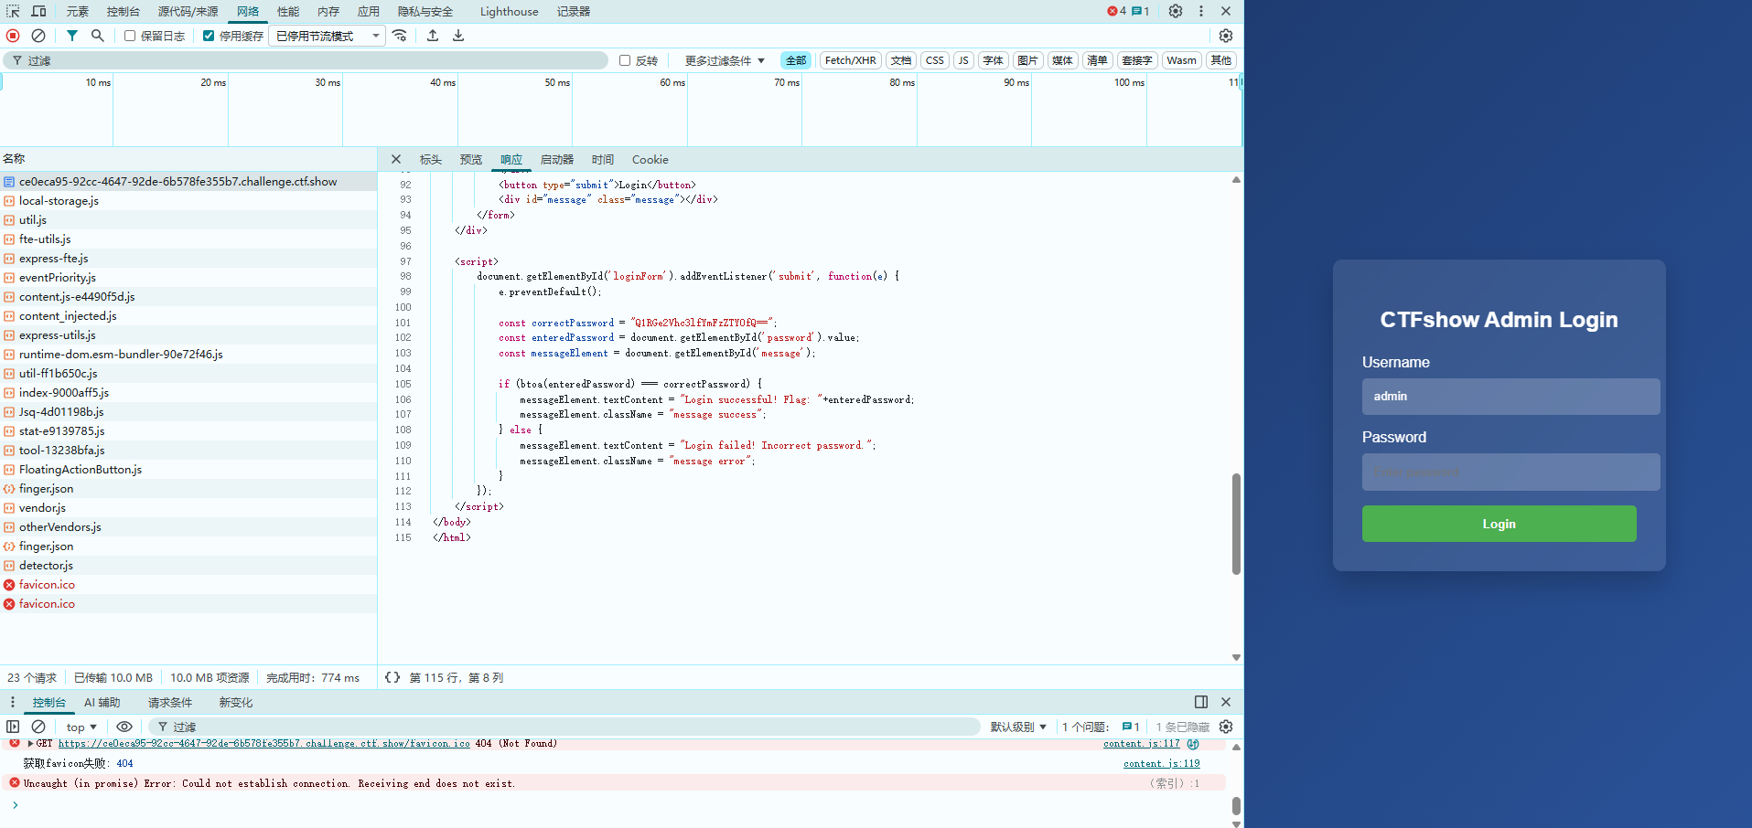The width and height of the screenshot is (1752, 828).
Task: Open content.js:119 source link
Action: 1161,763
